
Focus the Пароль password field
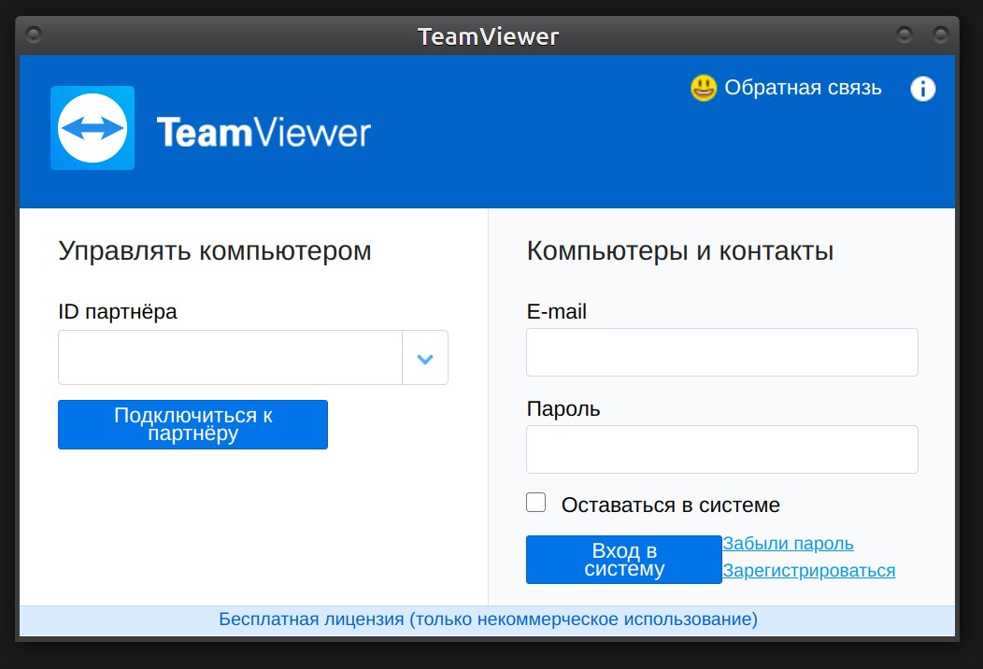point(722,449)
